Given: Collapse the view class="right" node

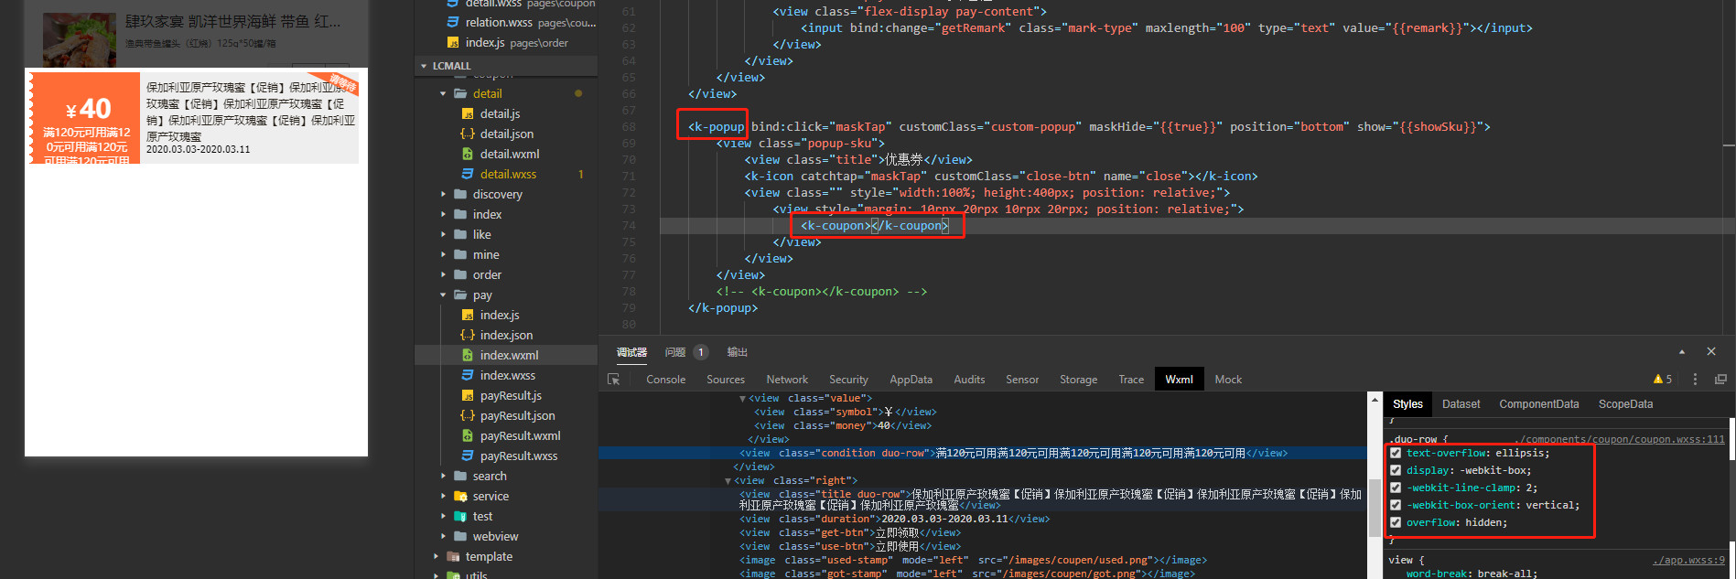Looking at the screenshot, I should pos(728,481).
